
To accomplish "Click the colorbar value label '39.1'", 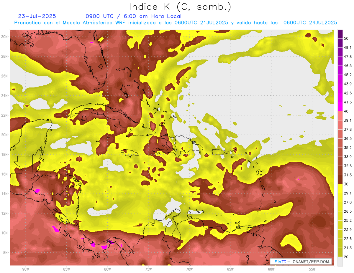I will pos(348,120).
